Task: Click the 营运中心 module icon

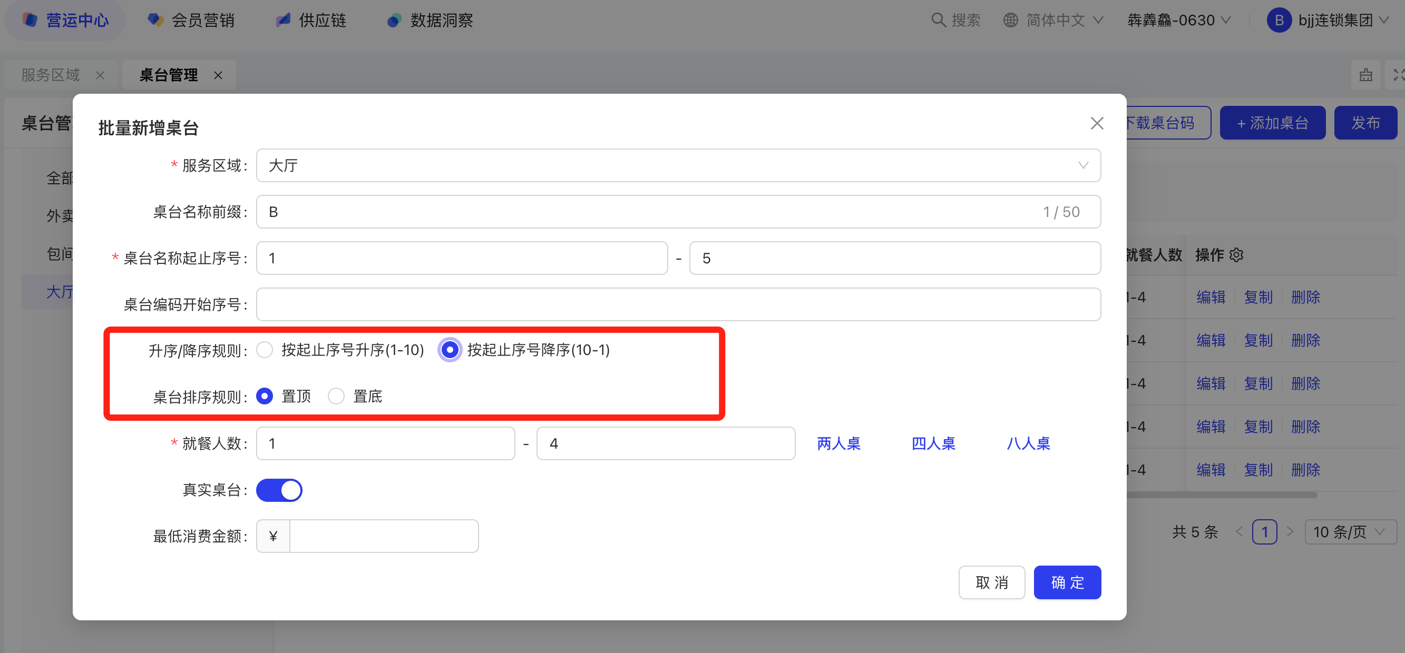Action: tap(31, 20)
